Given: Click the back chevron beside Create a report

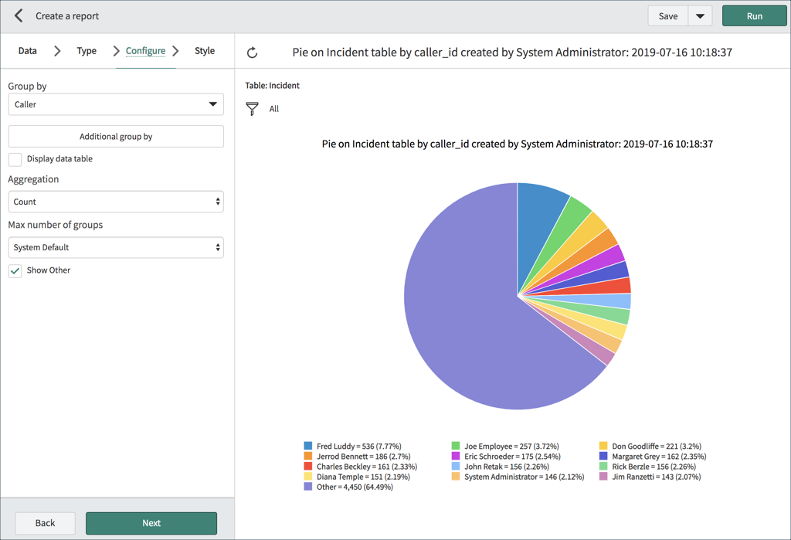Looking at the screenshot, I should tap(17, 15).
